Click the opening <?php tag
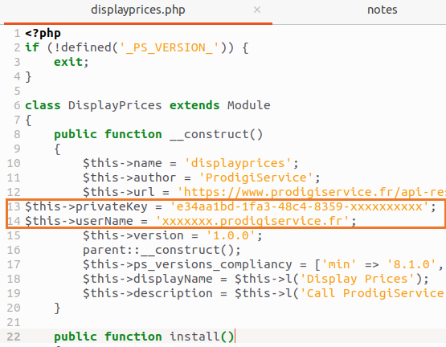 (43, 34)
